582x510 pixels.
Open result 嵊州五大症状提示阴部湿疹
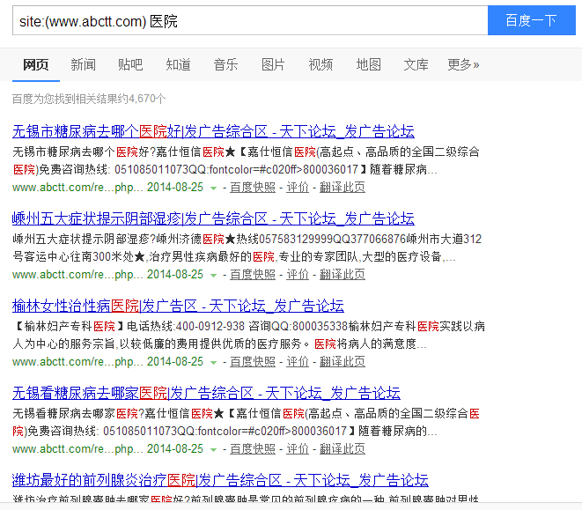(213, 218)
